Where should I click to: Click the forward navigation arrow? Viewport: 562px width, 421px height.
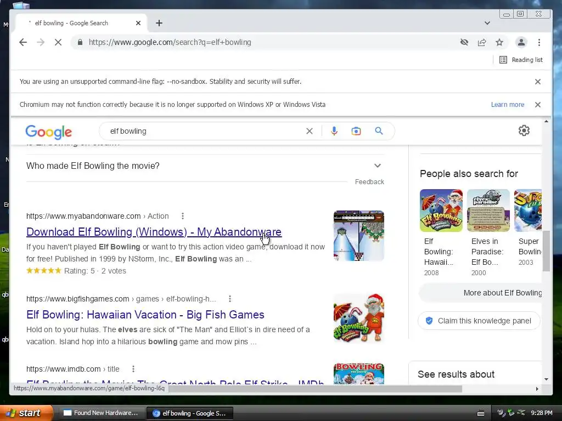tap(41, 42)
